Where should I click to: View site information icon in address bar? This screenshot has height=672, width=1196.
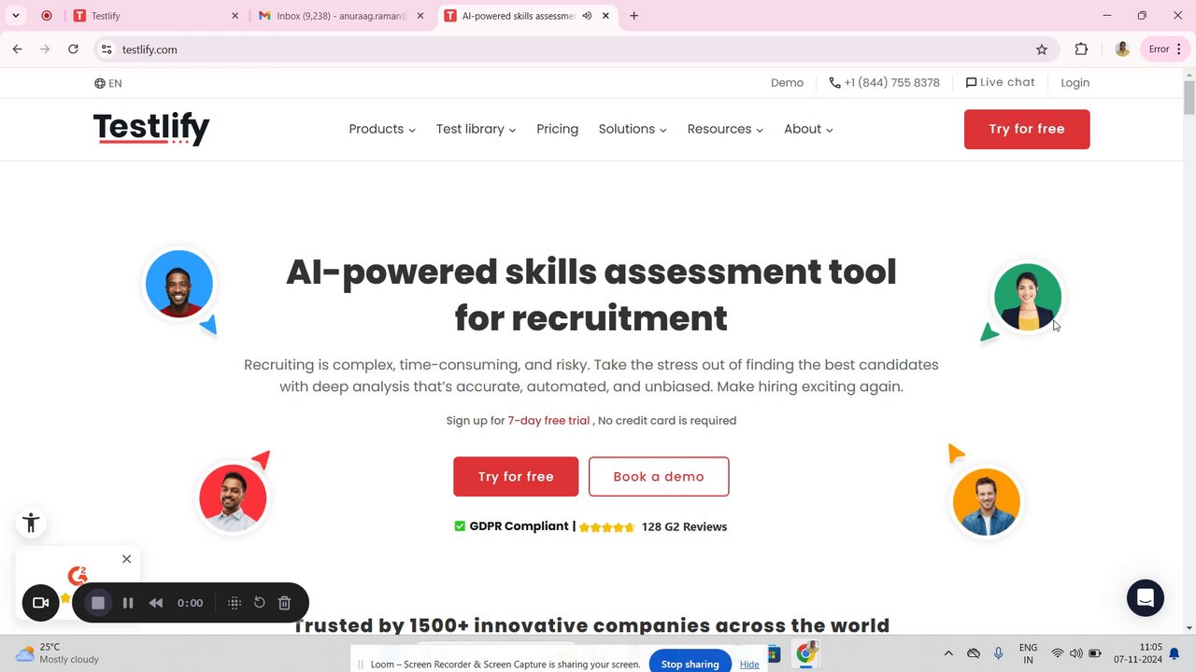[x=107, y=49]
